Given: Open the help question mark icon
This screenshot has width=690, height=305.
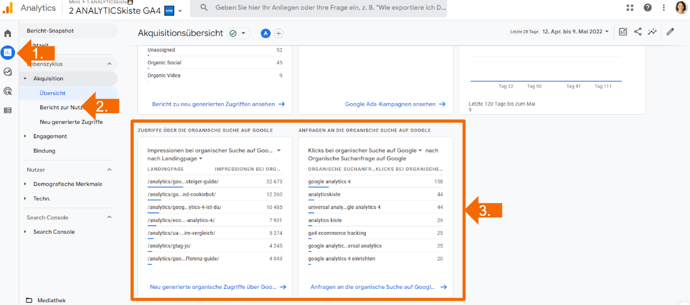Looking at the screenshot, I should 648,8.
